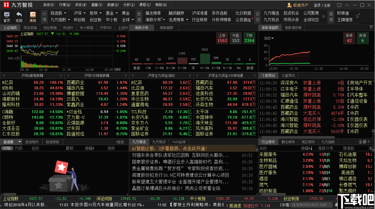This screenshot has width=375, height=209.
Task: Select the 采掘服务 industry row
Action: (x=315, y=155)
